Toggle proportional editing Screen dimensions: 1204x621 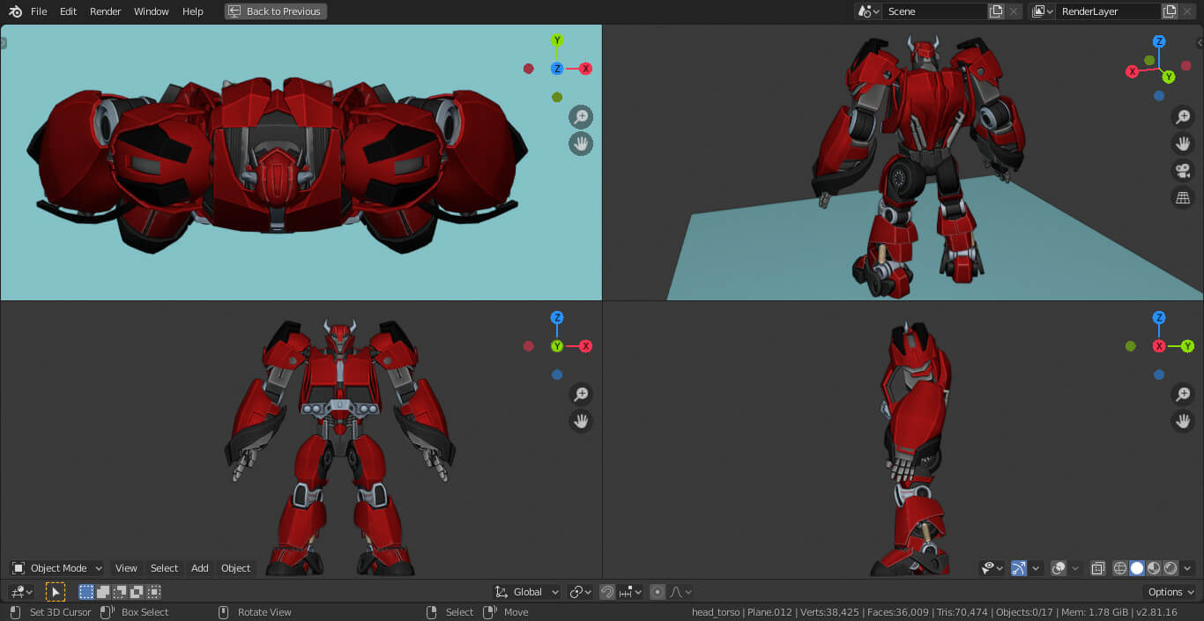coord(658,592)
